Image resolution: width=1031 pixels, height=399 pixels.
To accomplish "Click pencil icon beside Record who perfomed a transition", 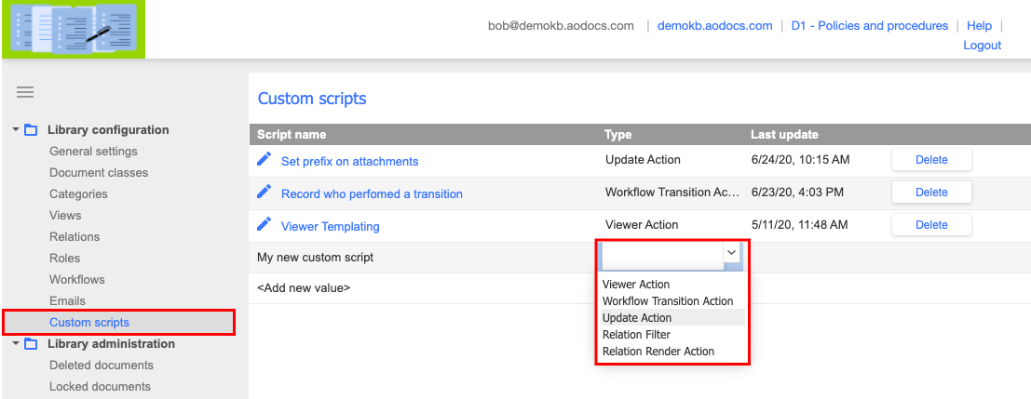I will 264,192.
